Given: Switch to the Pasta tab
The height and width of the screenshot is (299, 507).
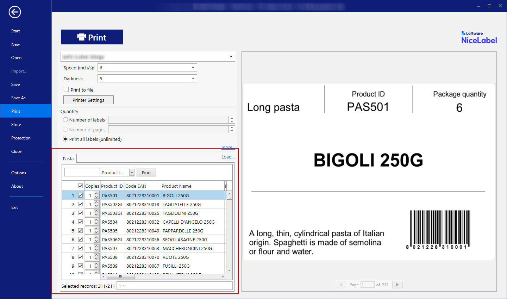Looking at the screenshot, I should (x=68, y=159).
